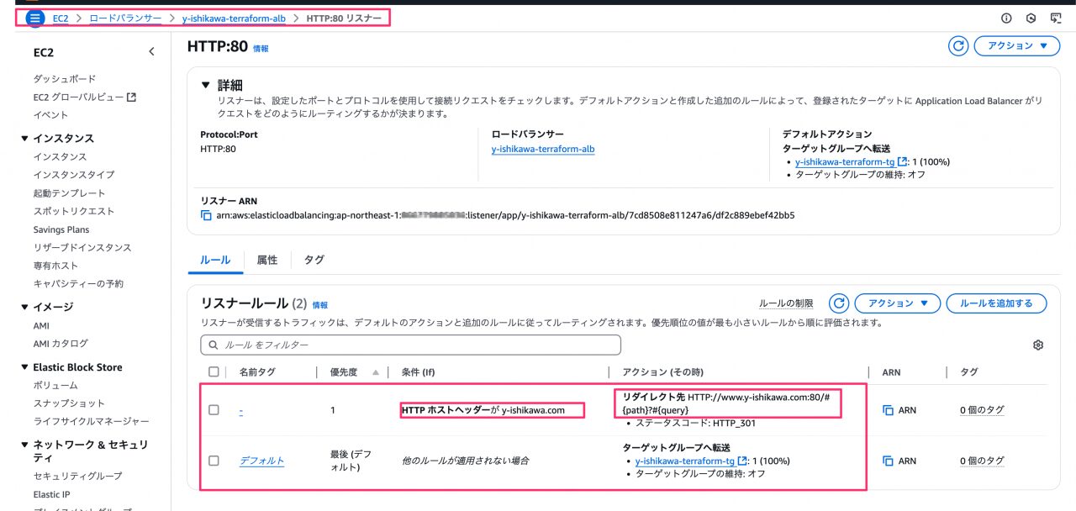The image size is (1076, 511).
Task: Toggle the select-all rules header checkbox
Action: pos(214,371)
